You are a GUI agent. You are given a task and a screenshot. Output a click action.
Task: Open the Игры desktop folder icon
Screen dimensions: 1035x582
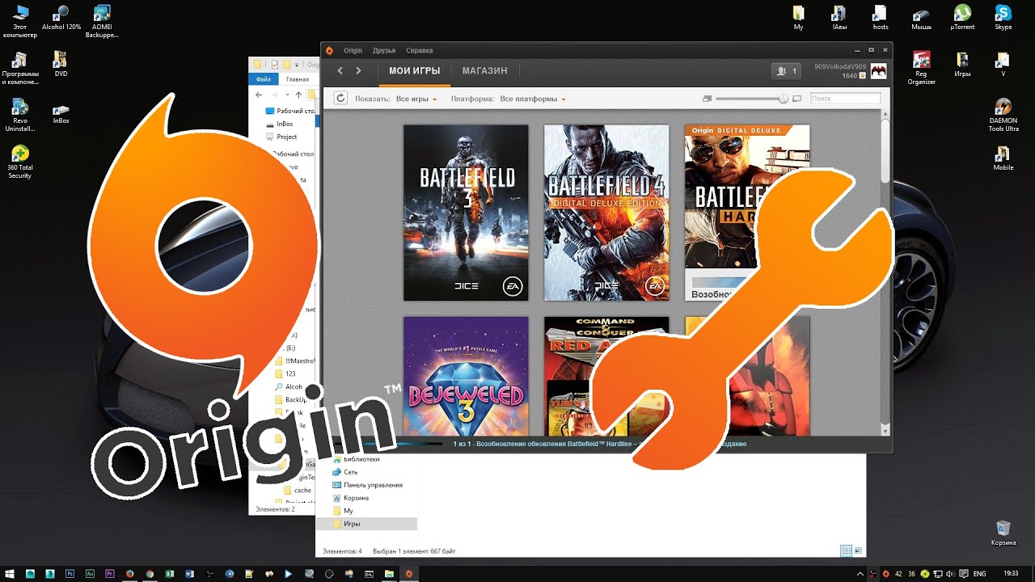pyautogui.click(x=962, y=65)
